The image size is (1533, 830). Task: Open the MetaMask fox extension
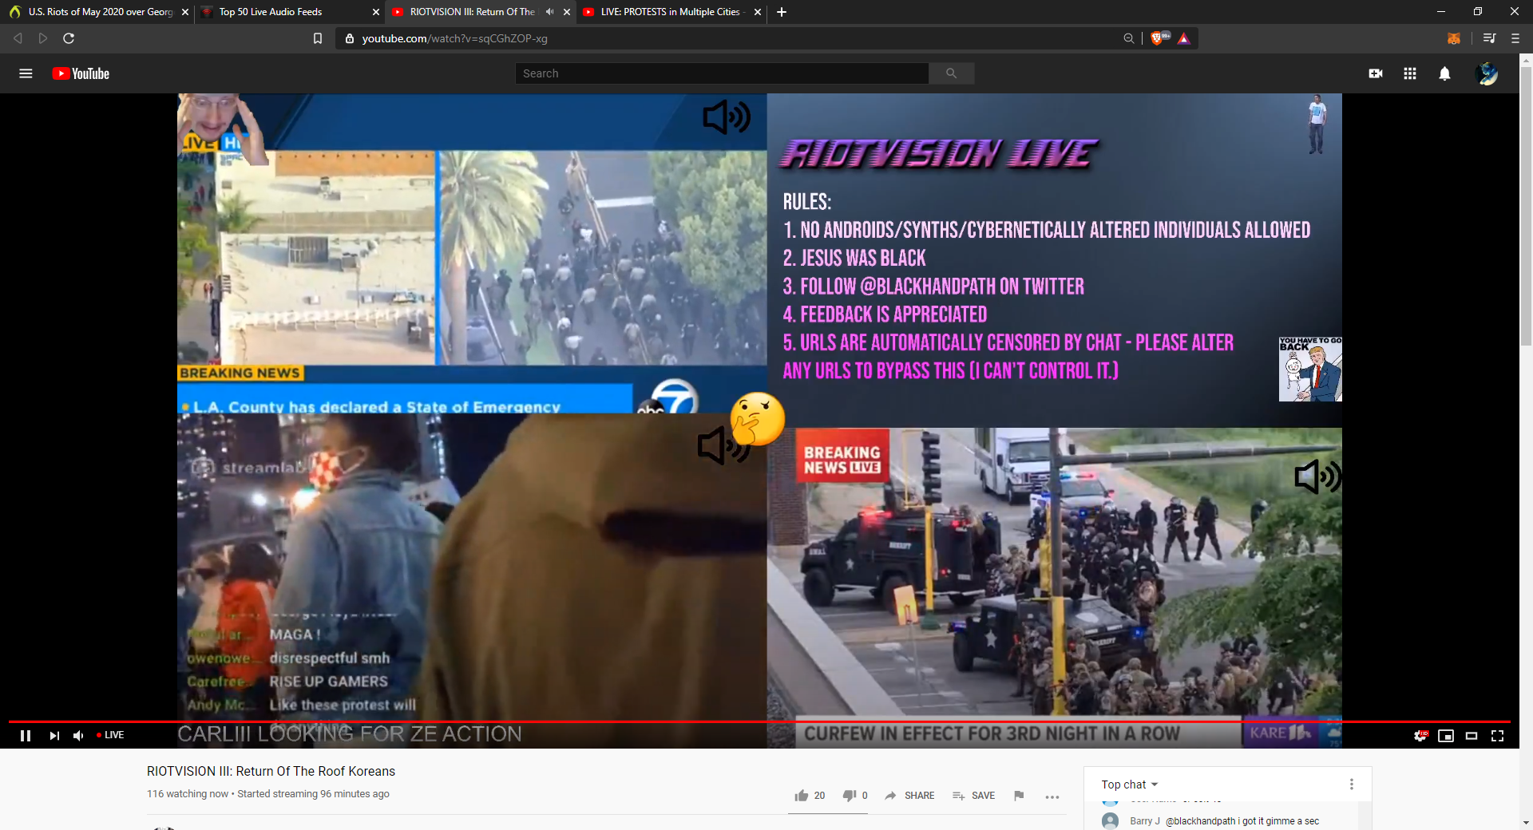(x=1453, y=38)
